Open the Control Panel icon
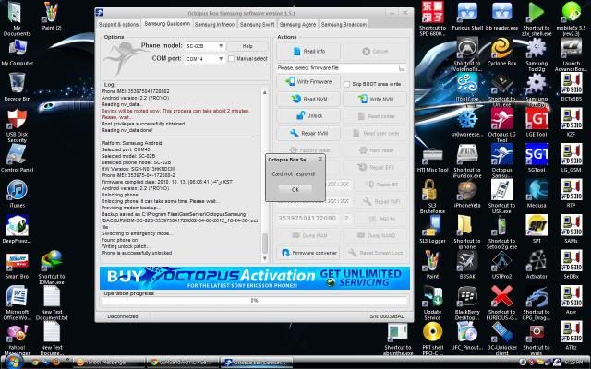The width and height of the screenshot is (591, 369). pyautogui.click(x=18, y=158)
